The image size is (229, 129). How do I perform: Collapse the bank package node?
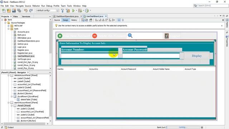pos(9,29)
